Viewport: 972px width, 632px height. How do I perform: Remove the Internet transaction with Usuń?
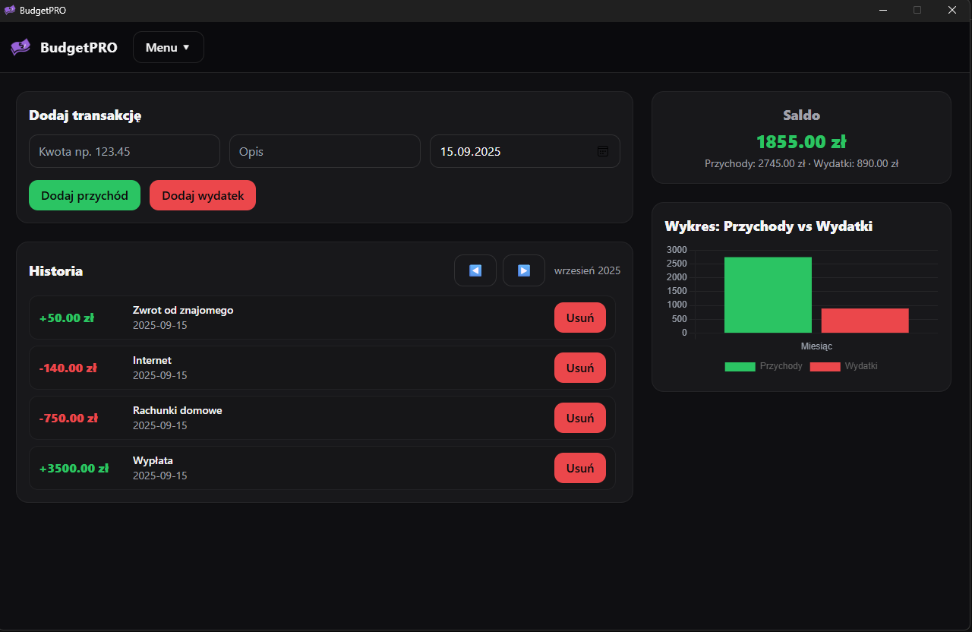579,368
